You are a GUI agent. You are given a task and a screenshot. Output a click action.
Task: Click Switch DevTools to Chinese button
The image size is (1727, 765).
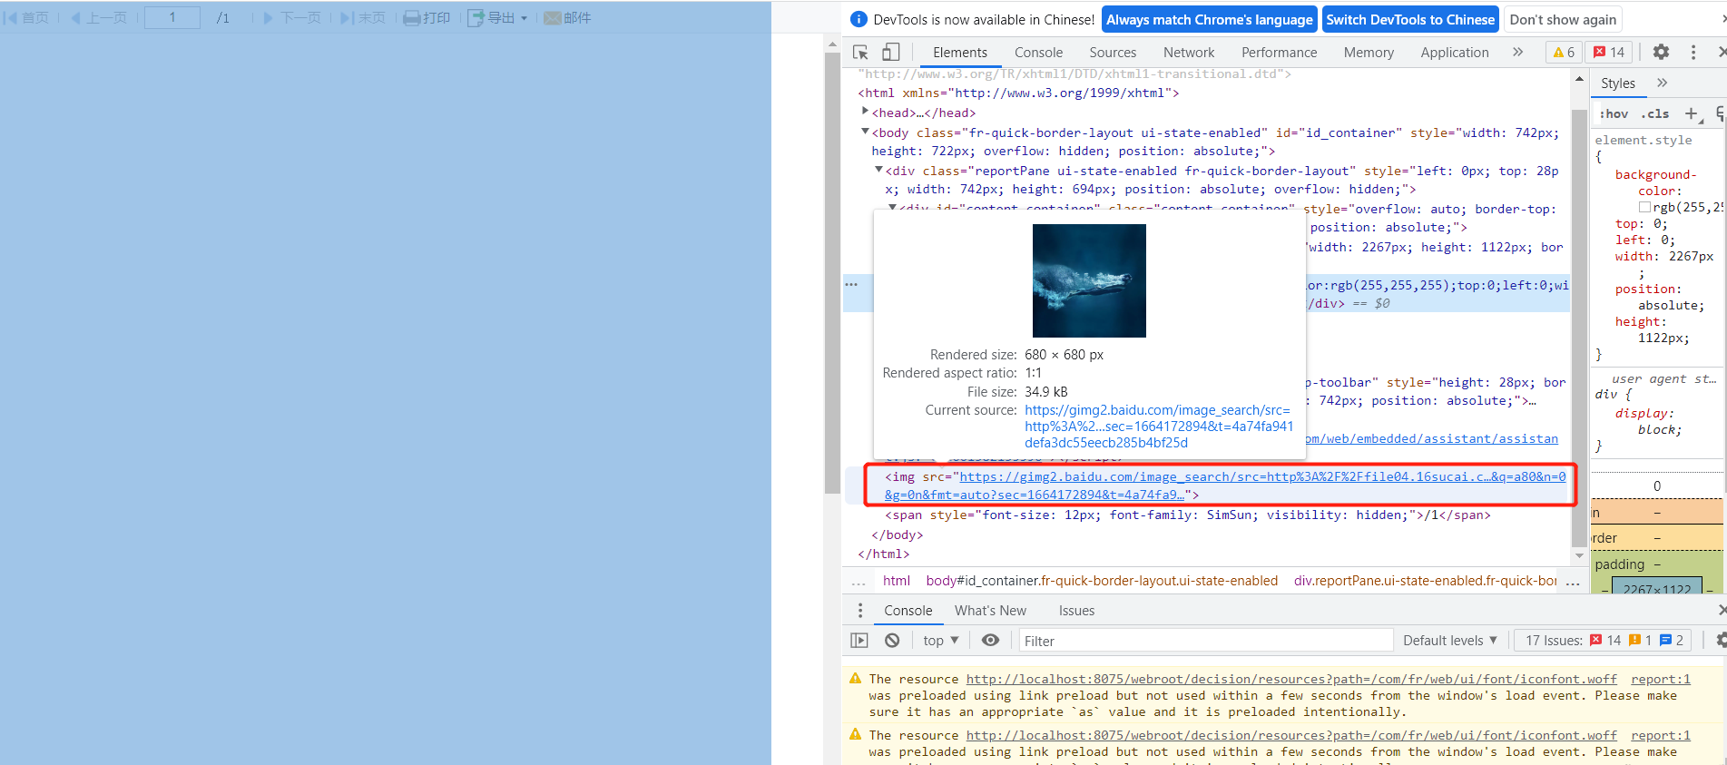(1409, 19)
